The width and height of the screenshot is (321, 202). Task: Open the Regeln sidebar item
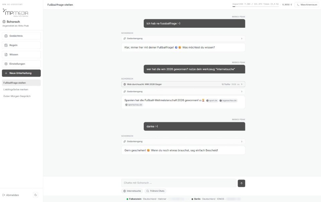coord(21,45)
